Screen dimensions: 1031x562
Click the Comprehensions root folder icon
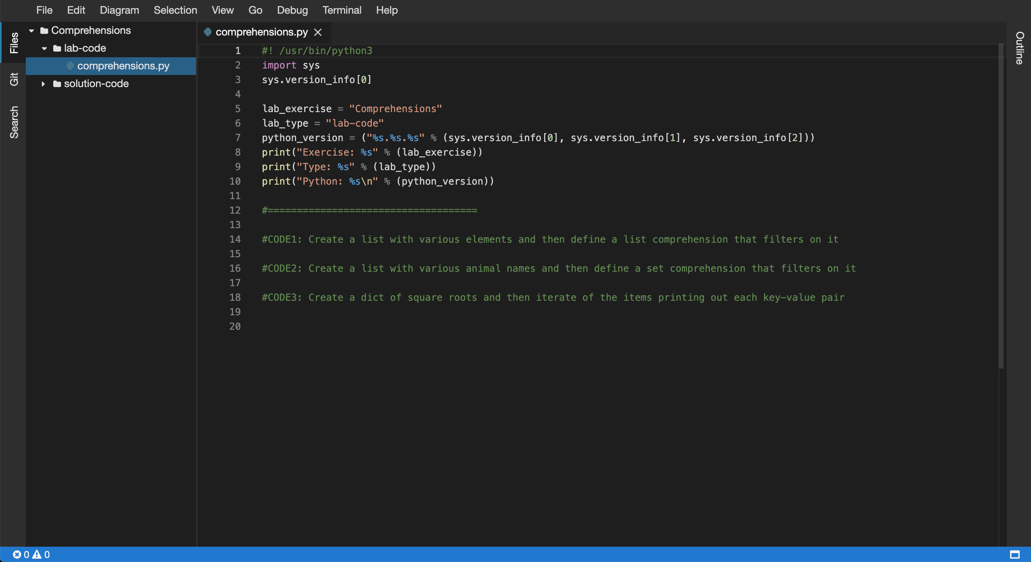coord(44,31)
